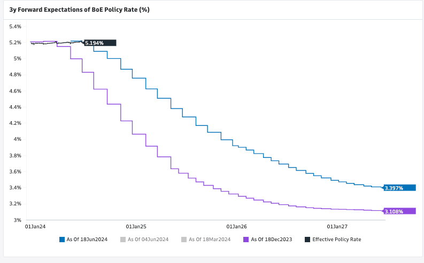
Task: Click the 01Jan27 x-axis label
Action: click(x=337, y=227)
